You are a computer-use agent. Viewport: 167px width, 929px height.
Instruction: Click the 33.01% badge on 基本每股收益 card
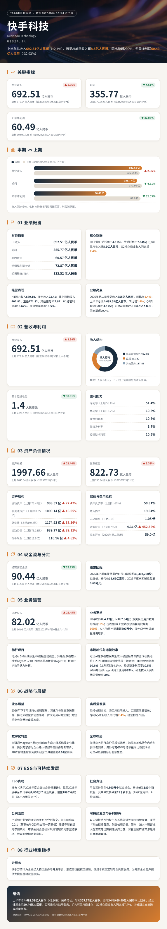(x=69, y=396)
